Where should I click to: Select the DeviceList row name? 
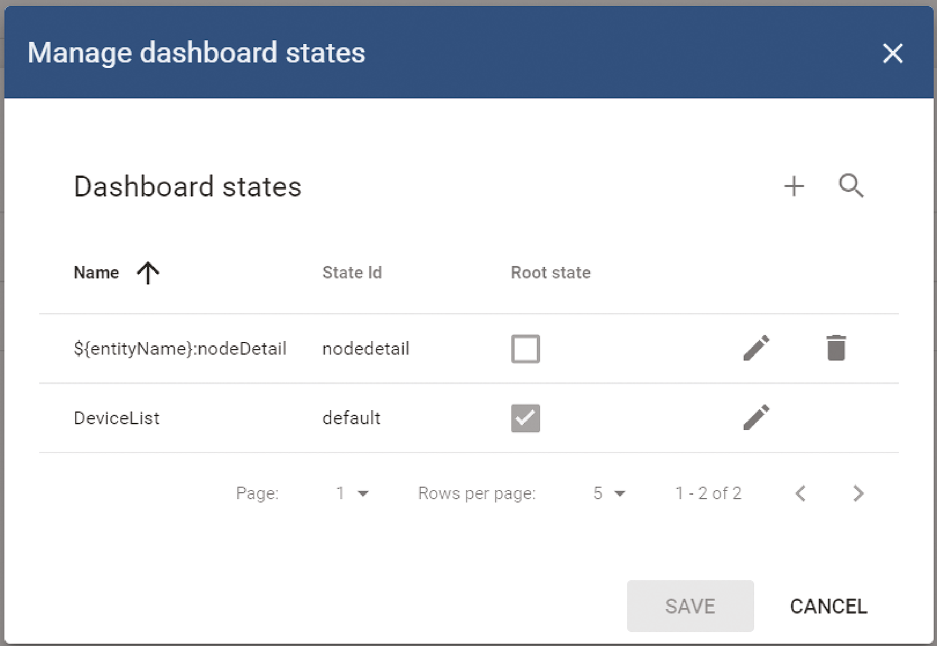[x=117, y=418]
